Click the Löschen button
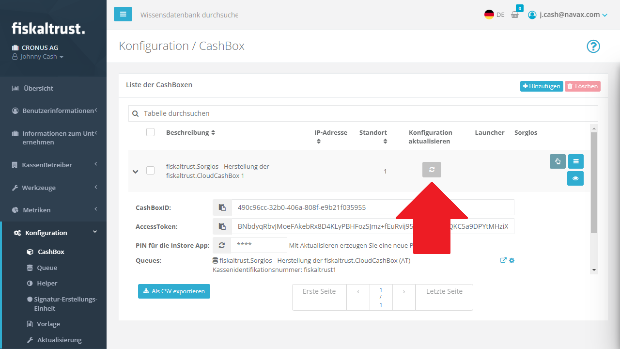 pos(583,86)
